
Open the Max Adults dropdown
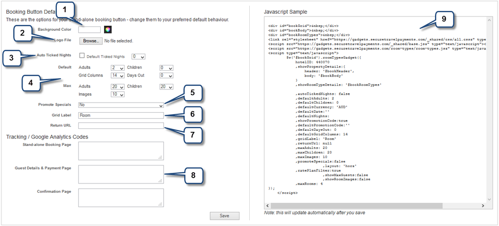(117, 87)
